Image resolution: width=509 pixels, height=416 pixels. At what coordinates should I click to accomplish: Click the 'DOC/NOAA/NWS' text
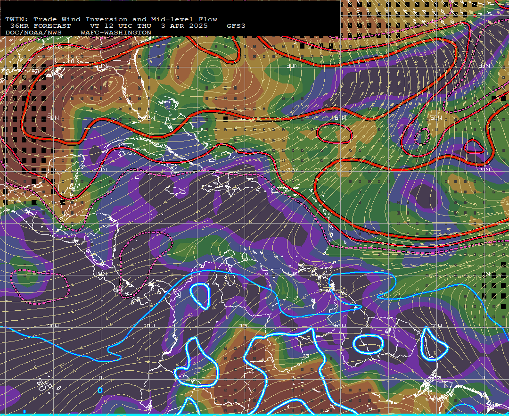tap(33, 33)
